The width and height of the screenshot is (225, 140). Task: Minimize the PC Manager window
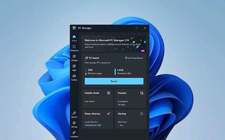137,28
